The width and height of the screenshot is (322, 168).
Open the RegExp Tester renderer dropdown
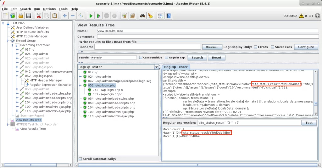click(156, 67)
